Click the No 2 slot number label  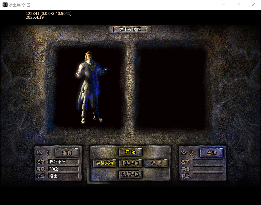(x=187, y=153)
